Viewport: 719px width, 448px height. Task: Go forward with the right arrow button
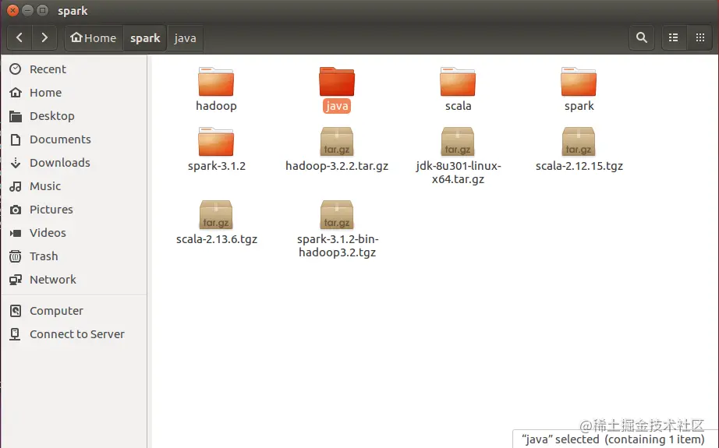point(44,37)
